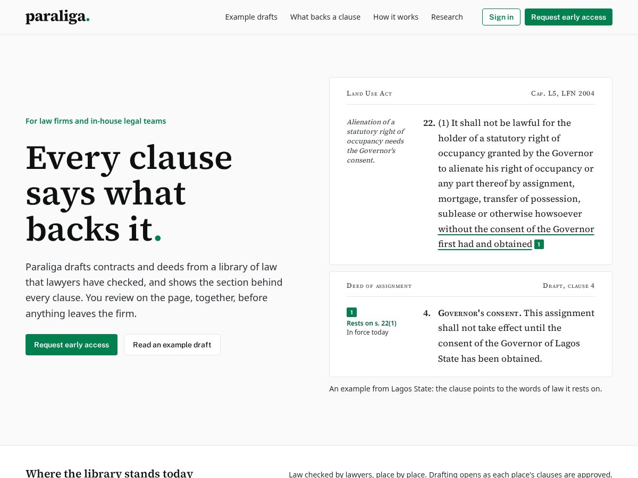The image size is (638, 478).
Task: Click the 'Deed of assignment' card heading
Action: point(379,286)
